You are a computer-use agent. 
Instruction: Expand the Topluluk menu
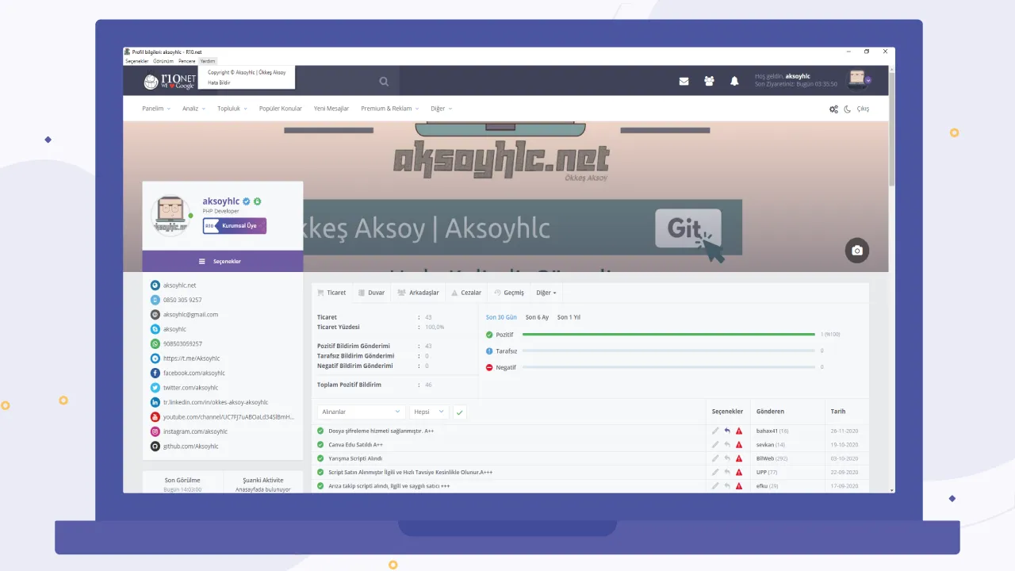click(232, 109)
